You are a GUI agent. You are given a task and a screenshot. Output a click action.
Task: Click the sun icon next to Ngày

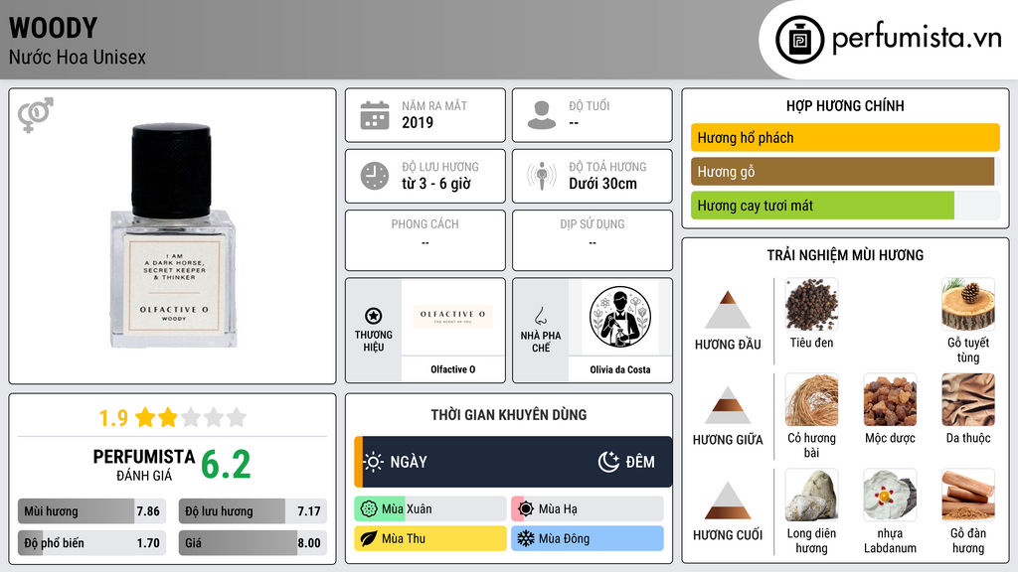(x=374, y=462)
